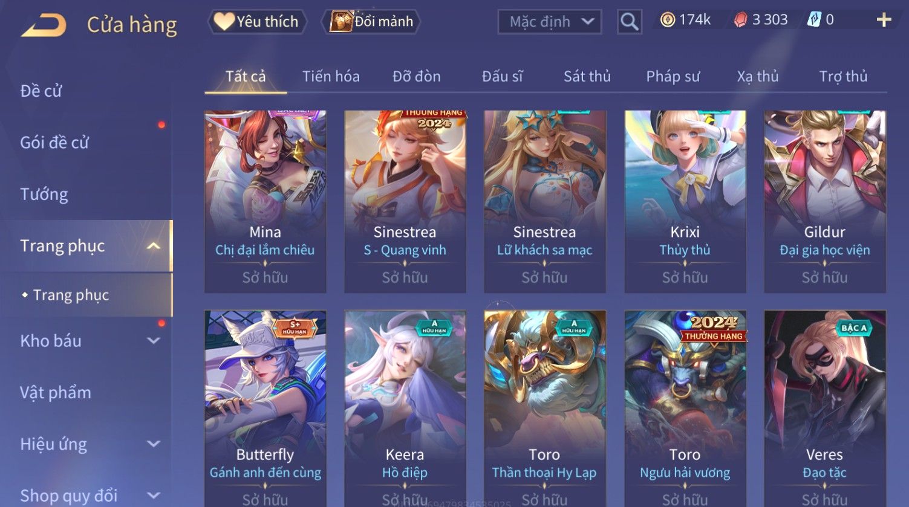Open Butterfly Gánh anh đến cùng skin card
The image size is (909, 507).
point(266,409)
